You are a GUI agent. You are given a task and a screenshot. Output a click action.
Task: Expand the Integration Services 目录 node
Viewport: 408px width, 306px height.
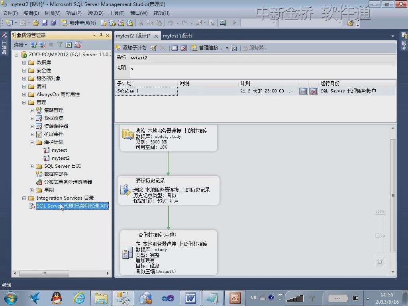(x=24, y=198)
